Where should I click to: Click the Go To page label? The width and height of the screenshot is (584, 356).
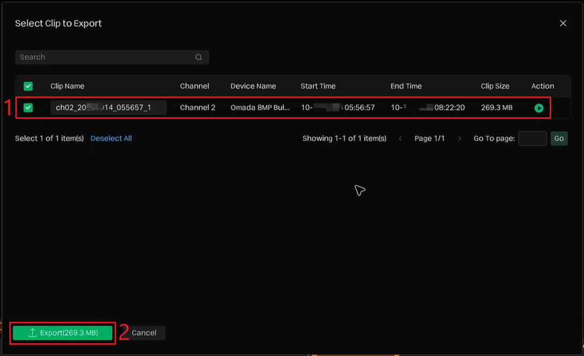coord(494,138)
